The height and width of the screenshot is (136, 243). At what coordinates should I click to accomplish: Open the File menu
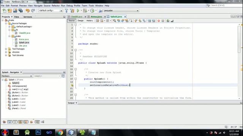pos(3,6)
